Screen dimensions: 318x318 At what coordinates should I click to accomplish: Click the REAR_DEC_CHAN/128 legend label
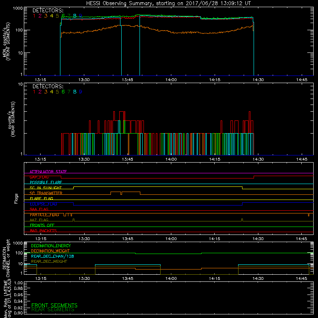point(52,256)
